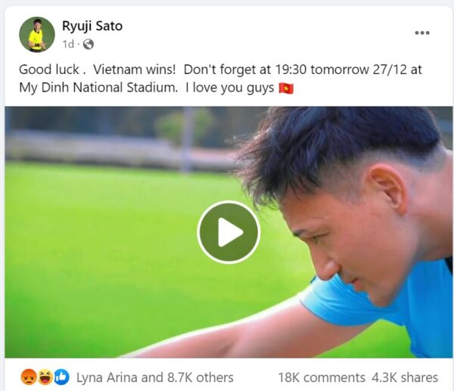Click the 'My Dinh National Stadium' text line

click(x=98, y=88)
